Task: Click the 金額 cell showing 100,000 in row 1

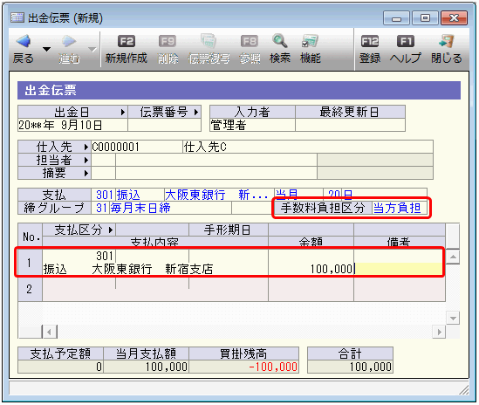Action: pyautogui.click(x=311, y=269)
